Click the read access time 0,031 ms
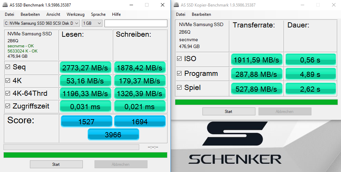This screenshot has height=172, width=341. tap(86, 106)
